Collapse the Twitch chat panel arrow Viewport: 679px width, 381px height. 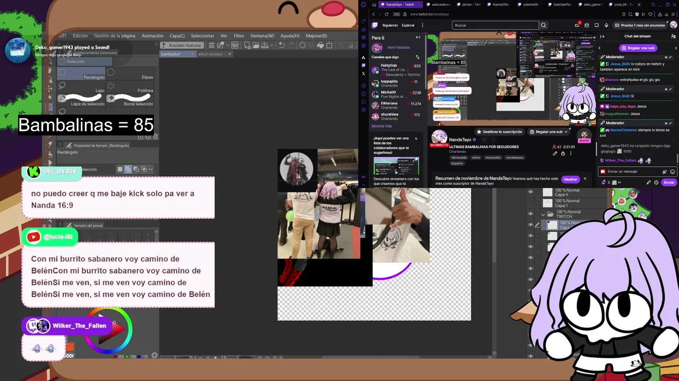click(602, 37)
